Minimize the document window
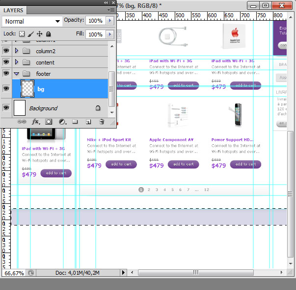296x290 pixels. click(x=253, y=5)
